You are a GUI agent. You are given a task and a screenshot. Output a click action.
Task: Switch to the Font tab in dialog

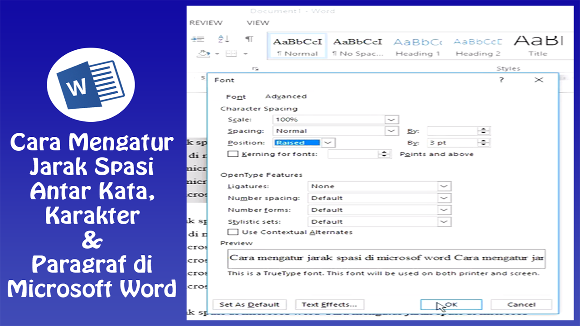coord(236,96)
